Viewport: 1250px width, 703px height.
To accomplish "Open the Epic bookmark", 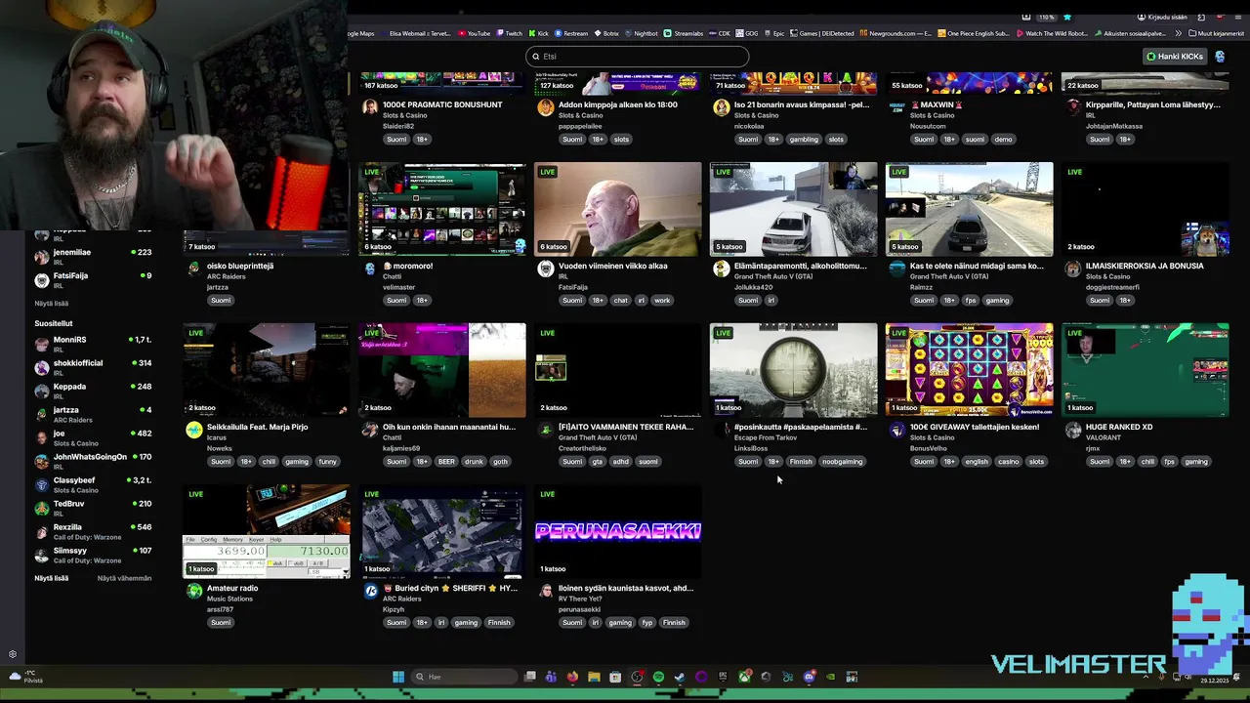I will 774,33.
